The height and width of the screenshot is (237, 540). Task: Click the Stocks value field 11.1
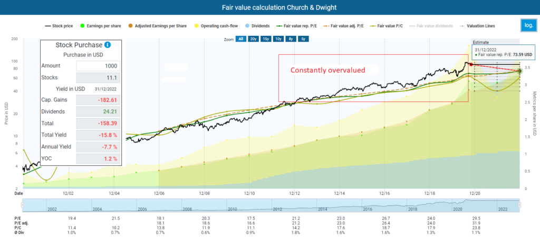tap(98, 78)
